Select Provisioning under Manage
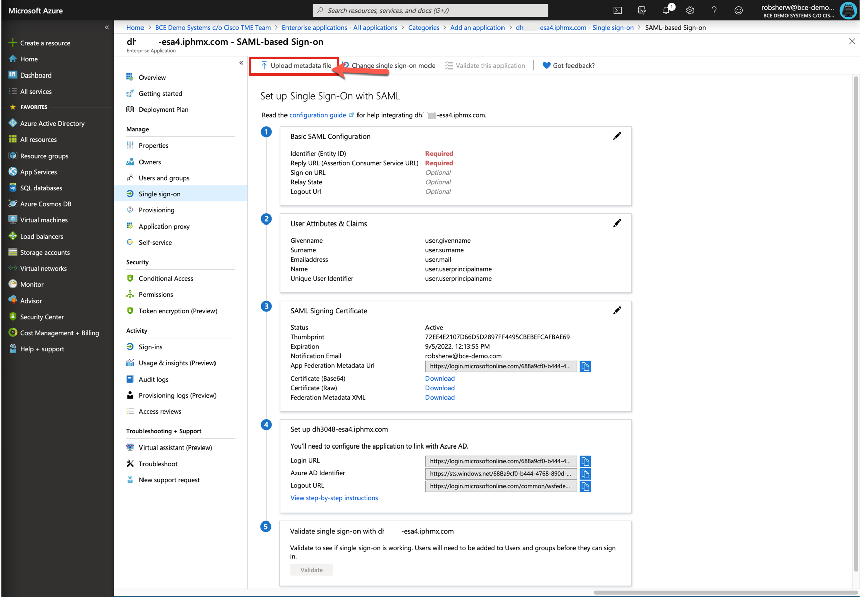 point(157,210)
